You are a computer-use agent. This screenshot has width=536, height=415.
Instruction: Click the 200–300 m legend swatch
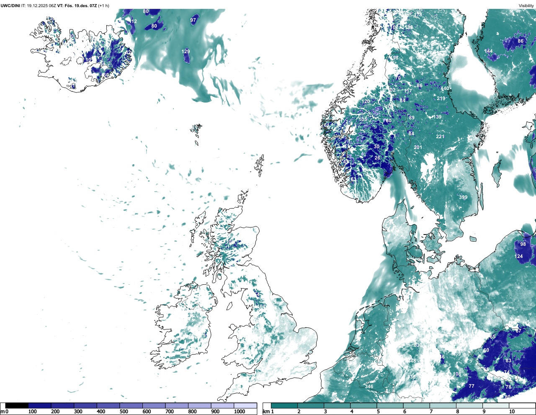pos(63,405)
